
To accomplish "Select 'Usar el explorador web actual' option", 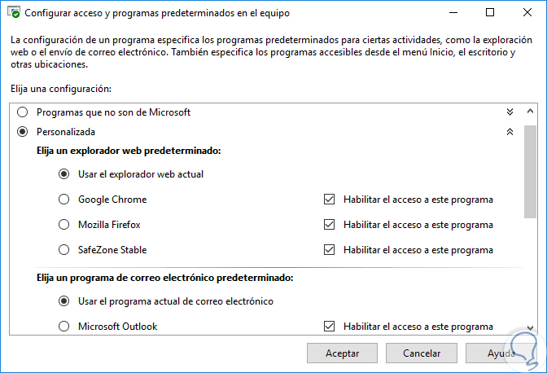I will 64,173.
